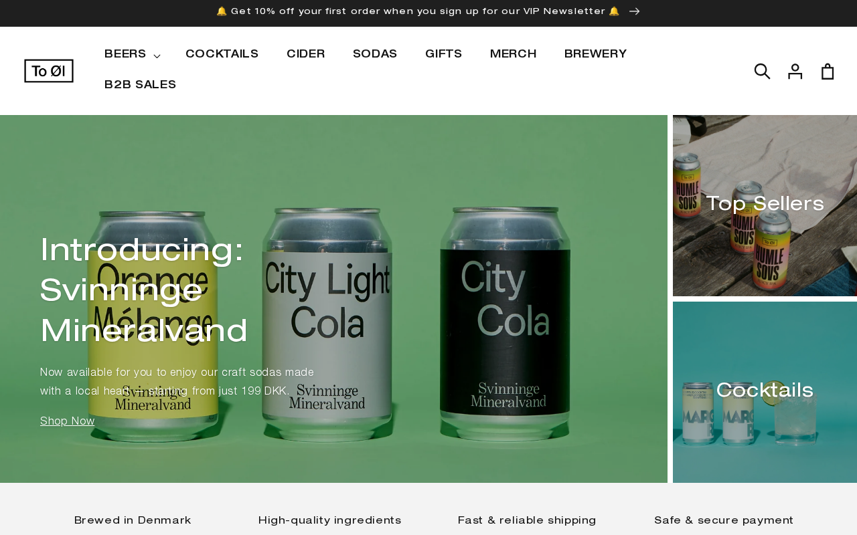Select the GIFTS menu item

(x=443, y=54)
